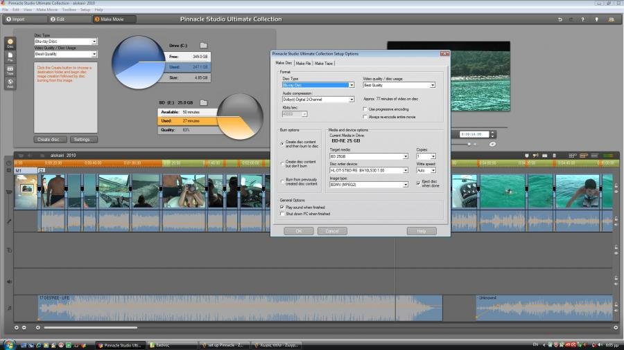Click the DVD loop playback icon in preview

point(492,144)
